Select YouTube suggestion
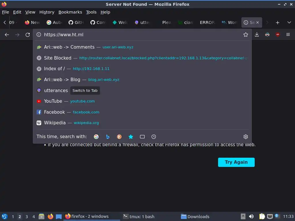 click(x=142, y=101)
